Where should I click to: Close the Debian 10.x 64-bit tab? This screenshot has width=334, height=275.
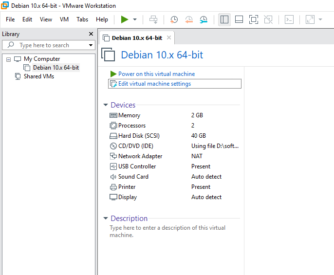pyautogui.click(x=169, y=37)
